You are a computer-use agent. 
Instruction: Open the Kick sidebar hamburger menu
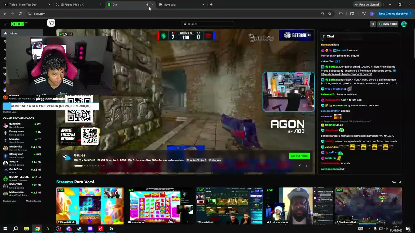(5, 24)
